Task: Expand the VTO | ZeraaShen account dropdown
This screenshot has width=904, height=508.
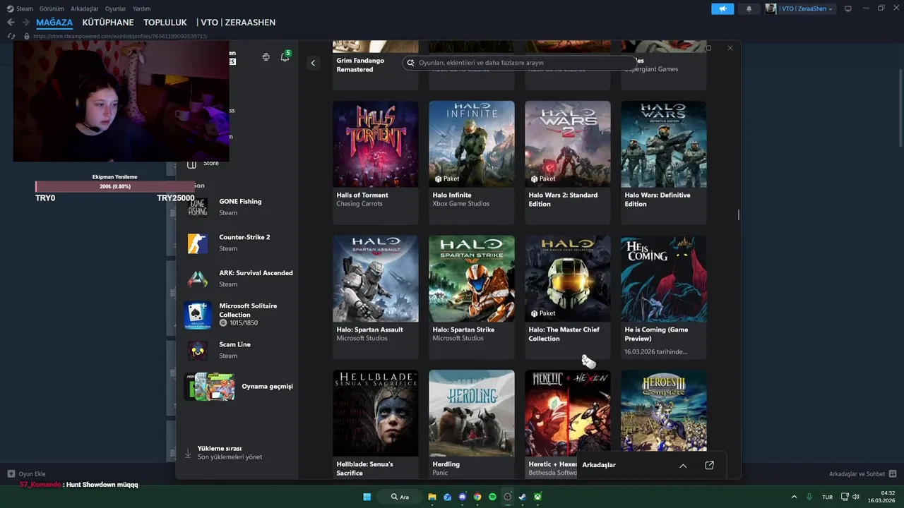Action: pyautogui.click(x=800, y=8)
